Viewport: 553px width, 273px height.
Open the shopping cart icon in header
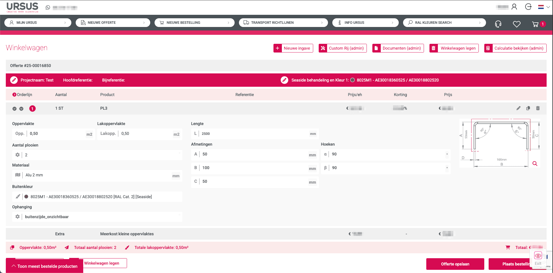(x=535, y=24)
